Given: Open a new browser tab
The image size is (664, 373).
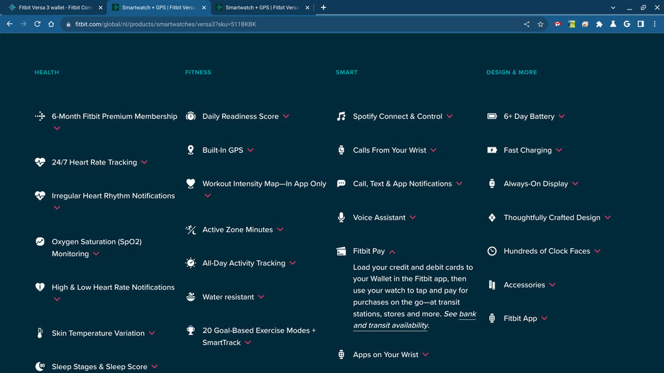Looking at the screenshot, I should 324,7.
